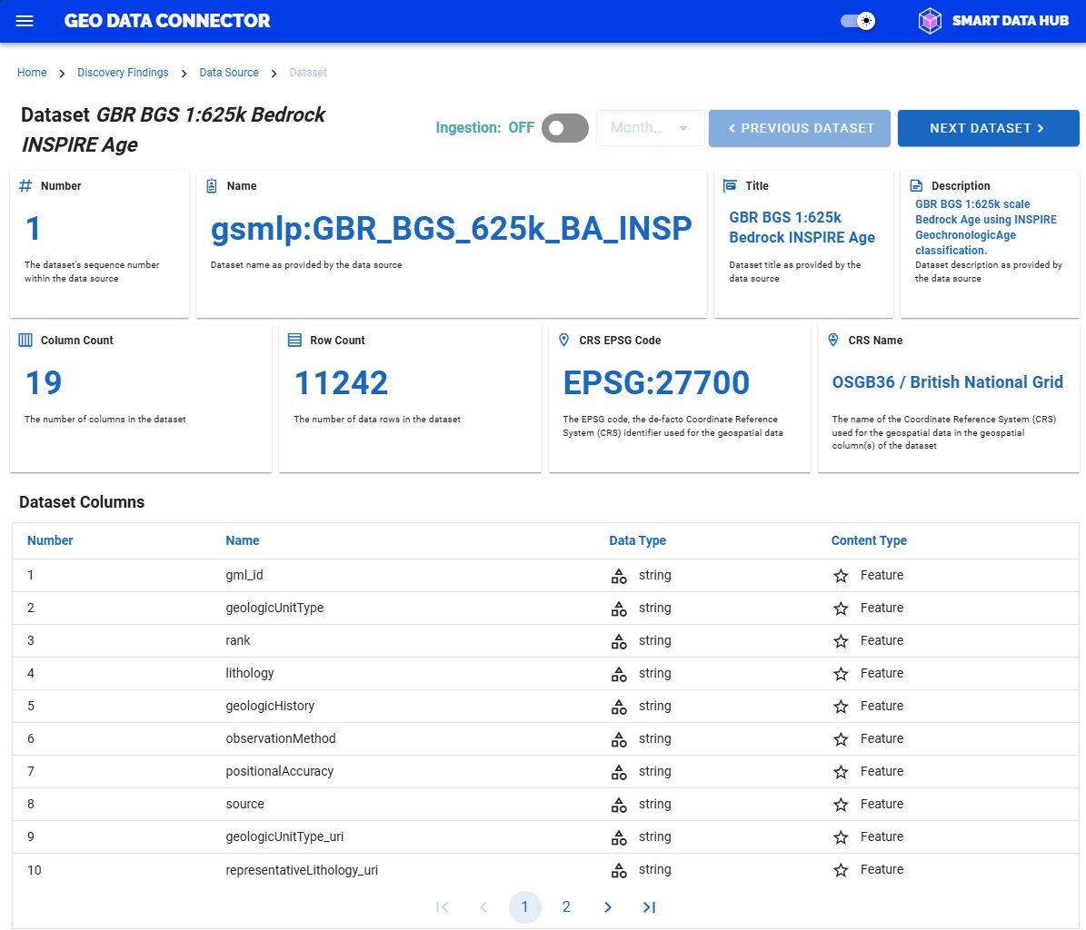Click the data type icon for observationMethod
The image size is (1086, 930).
(619, 739)
